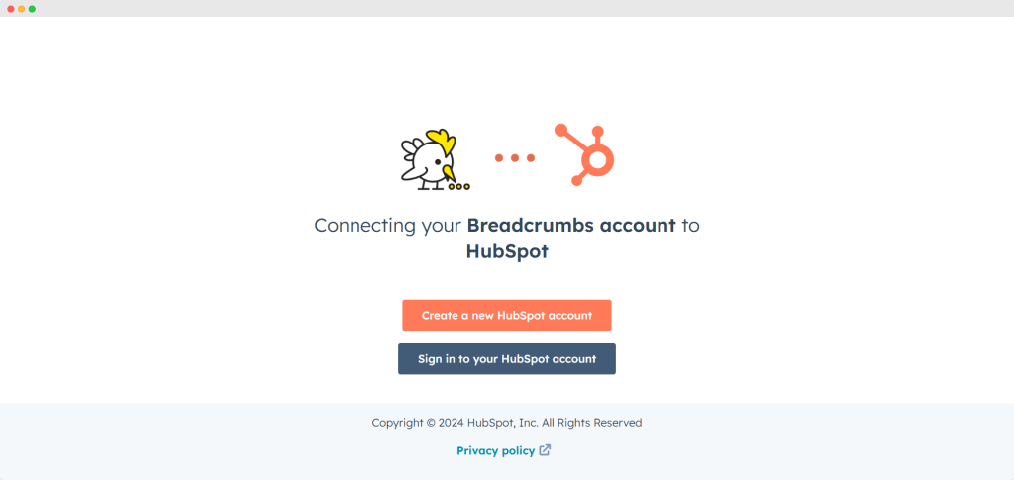Click the bold "HubSpot" word in heading

click(507, 251)
